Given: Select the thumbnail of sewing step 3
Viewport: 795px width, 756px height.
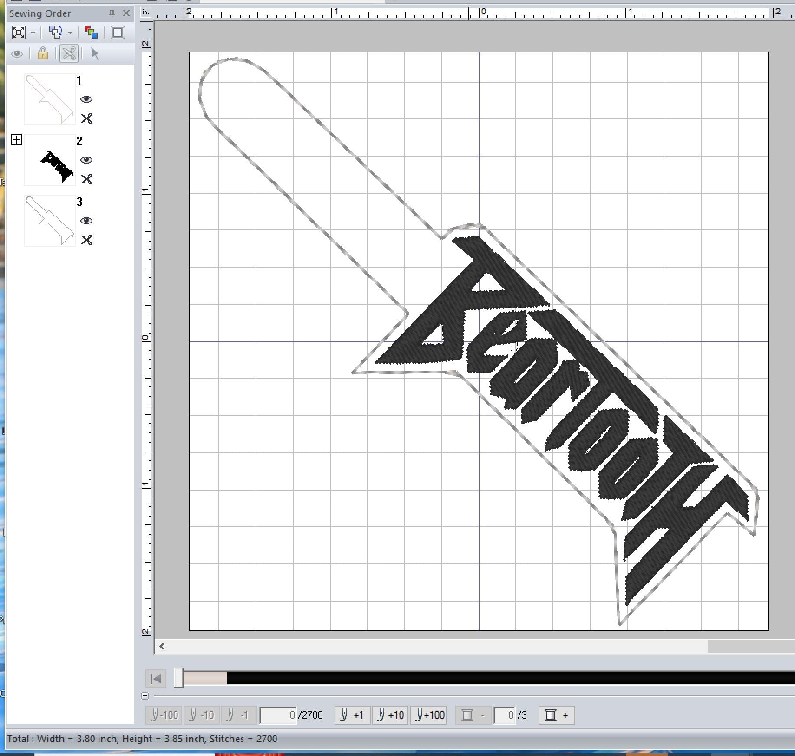Looking at the screenshot, I should (x=50, y=222).
